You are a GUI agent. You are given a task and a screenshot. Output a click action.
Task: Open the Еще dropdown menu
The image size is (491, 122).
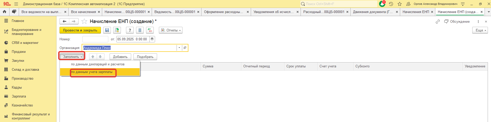point(480,30)
